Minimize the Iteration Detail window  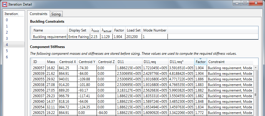coord(237,3)
